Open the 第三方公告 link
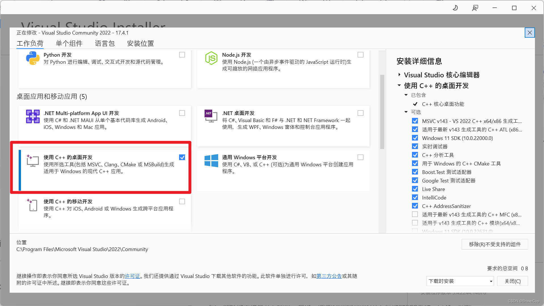Viewport: 544px width, 306px height. click(329, 276)
